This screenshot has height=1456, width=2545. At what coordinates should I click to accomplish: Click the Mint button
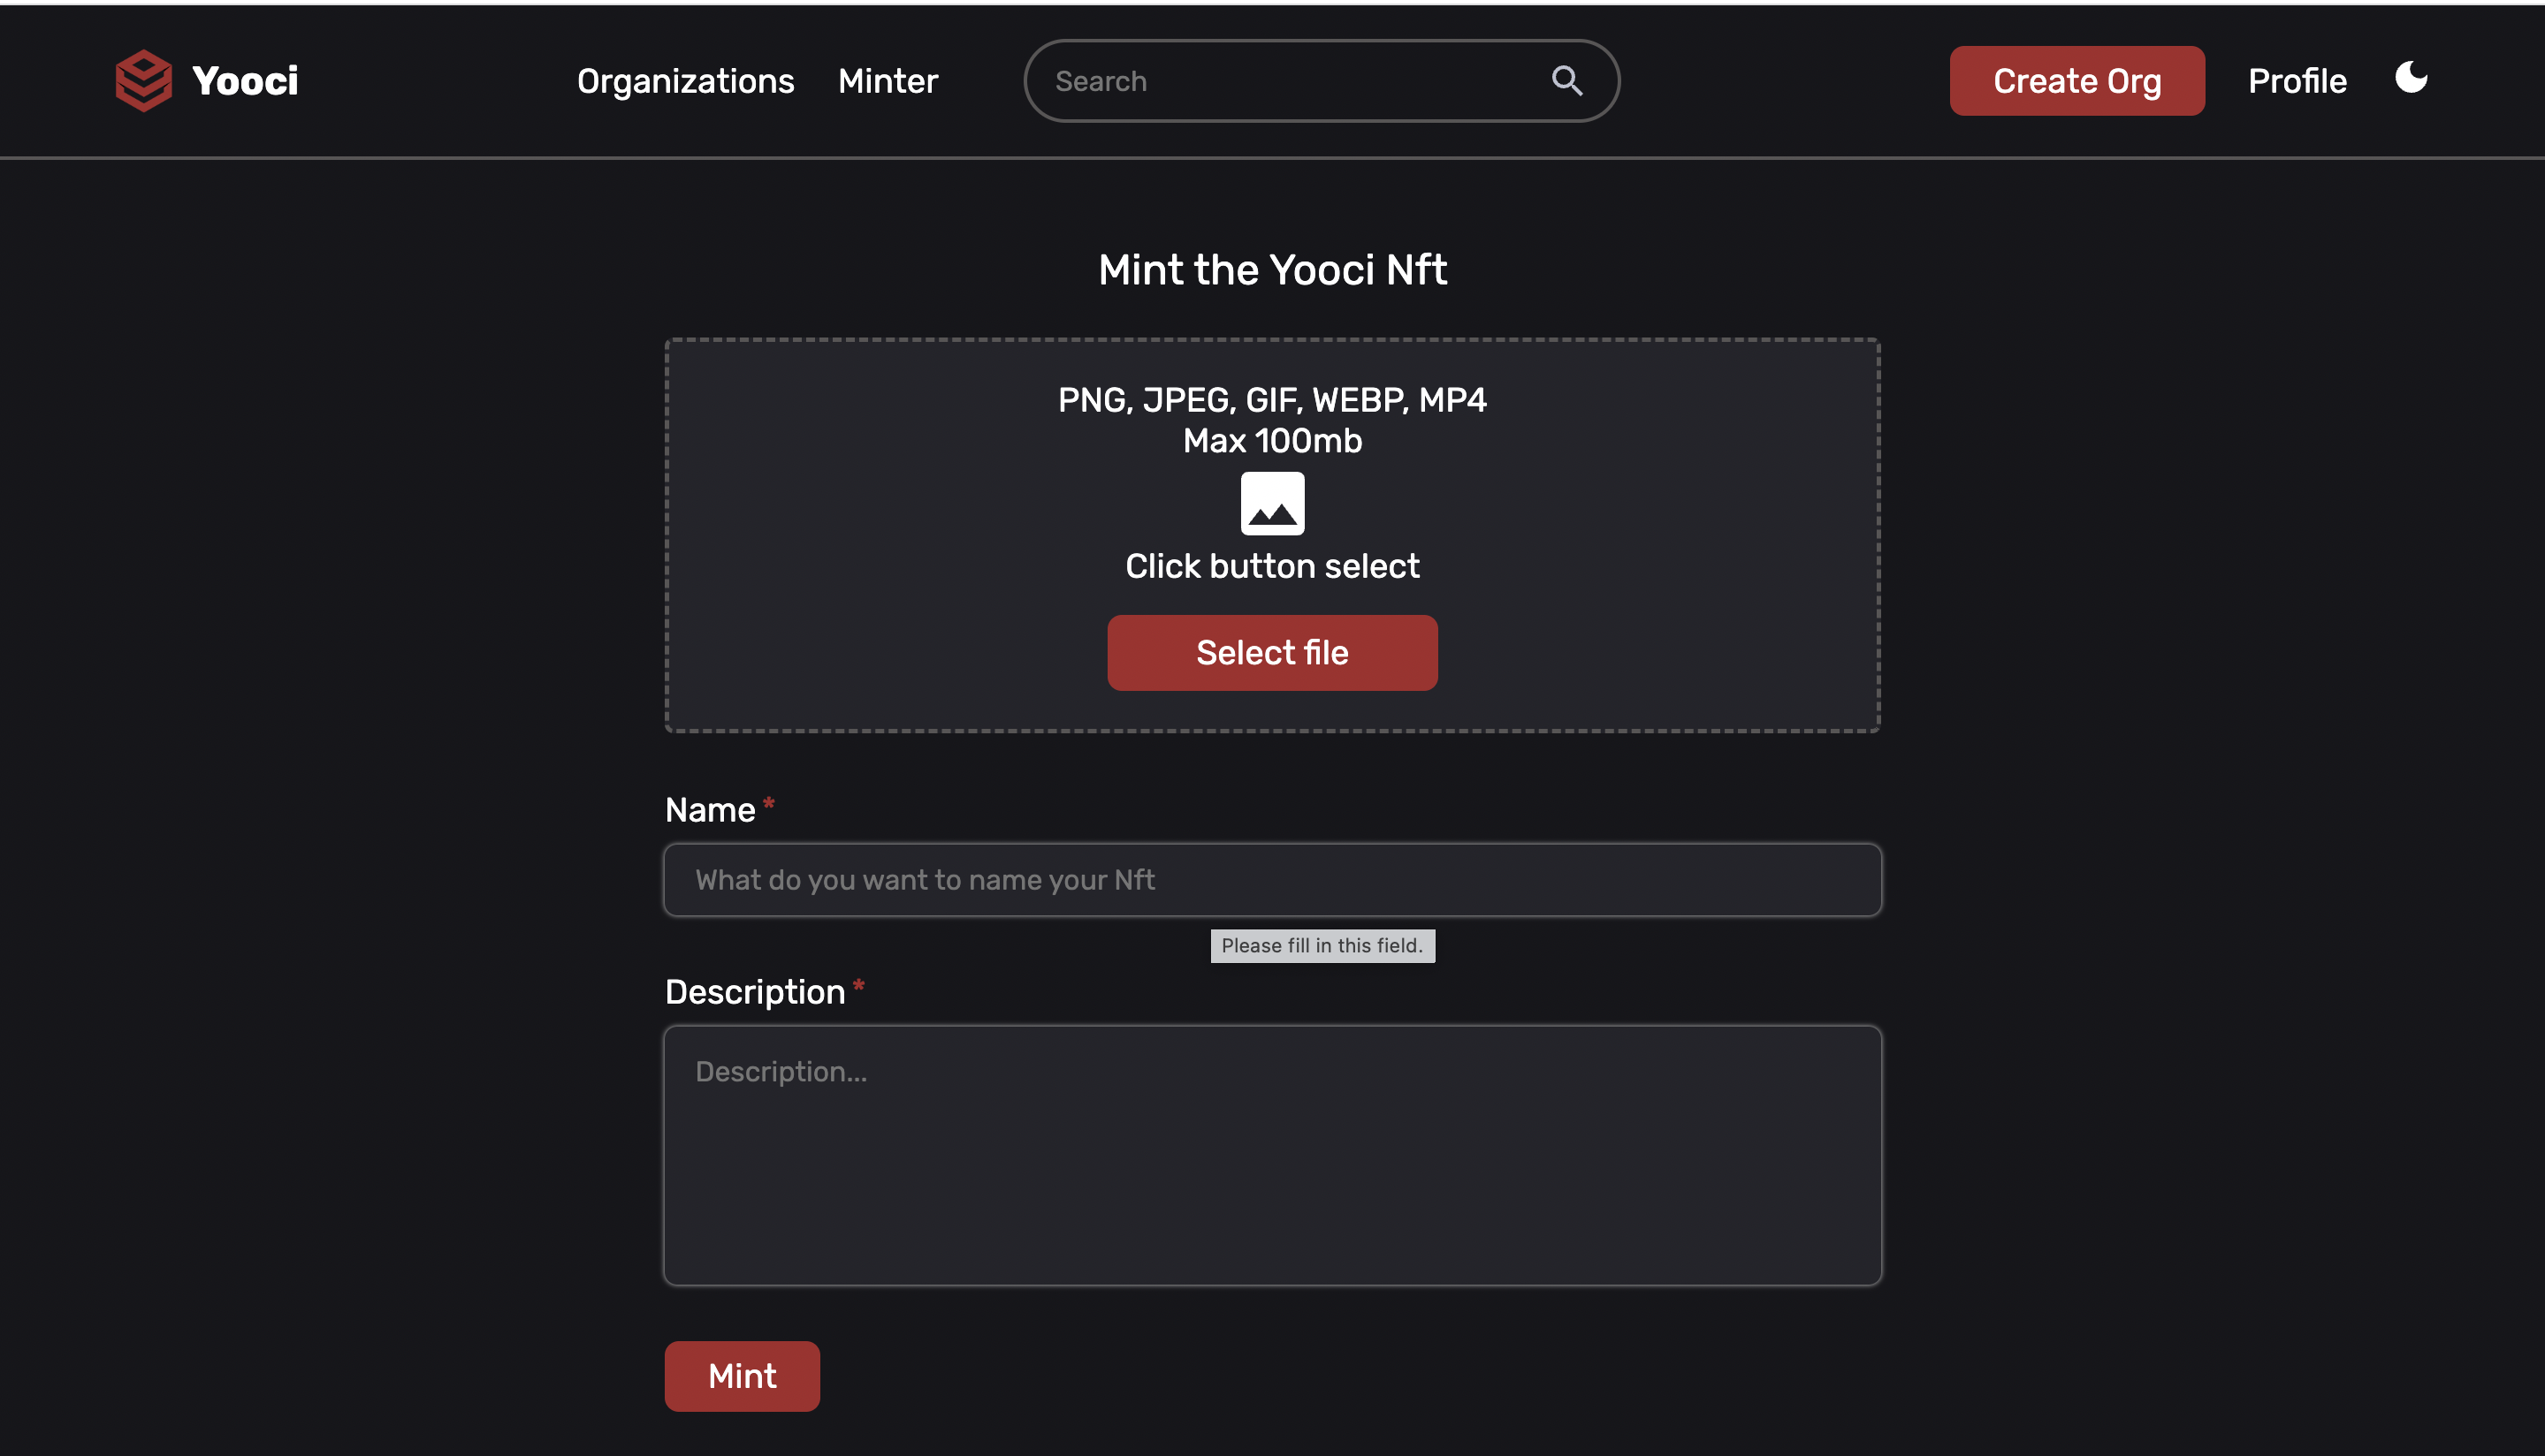pyautogui.click(x=743, y=1376)
